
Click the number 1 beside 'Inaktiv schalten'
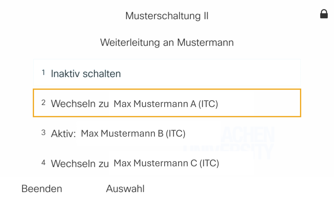click(43, 73)
